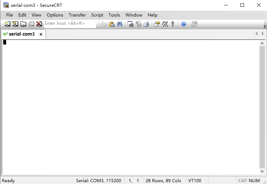Click the Quick Connect toolbar icon
Screen dimensions: 267x184
pyautogui.click(x=15, y=24)
